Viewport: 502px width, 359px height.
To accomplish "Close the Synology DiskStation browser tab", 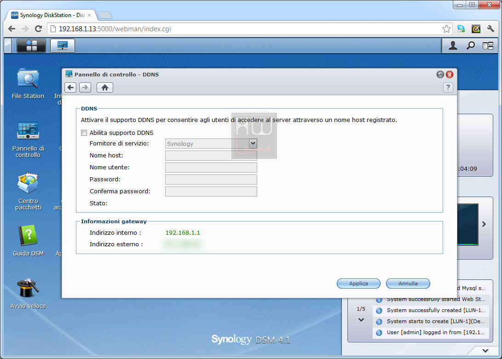I will tap(89, 15).
